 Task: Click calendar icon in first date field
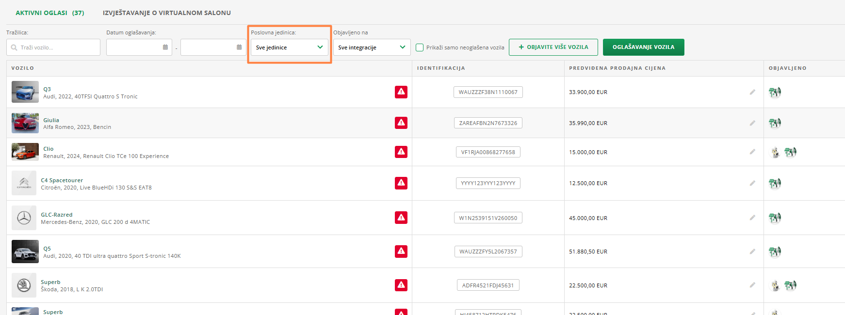coord(165,47)
